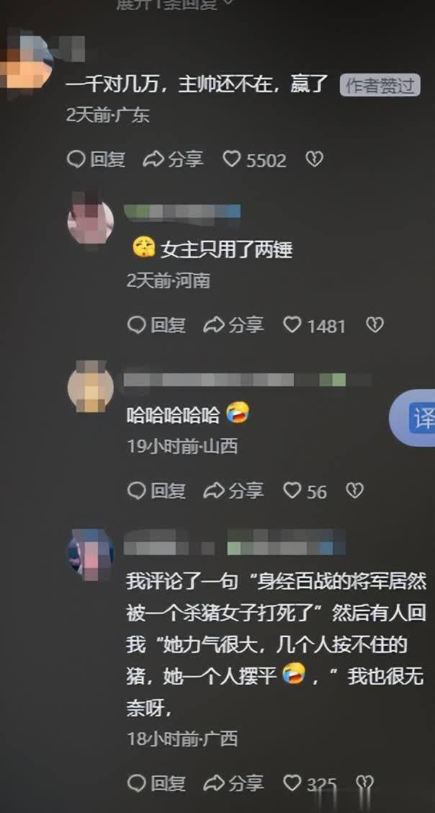This screenshot has width=435, height=813.
Task: Dislike the comment from 广西
Action: coord(364,783)
